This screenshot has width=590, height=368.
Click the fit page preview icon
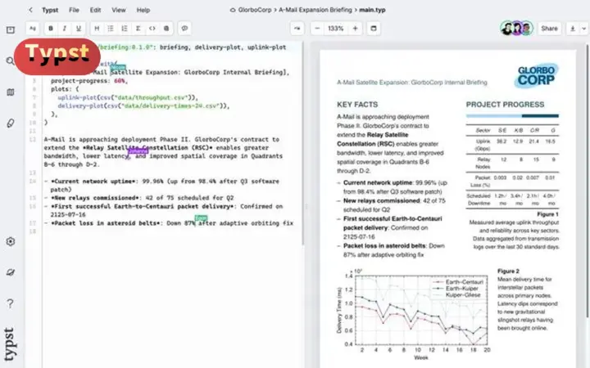click(x=374, y=28)
